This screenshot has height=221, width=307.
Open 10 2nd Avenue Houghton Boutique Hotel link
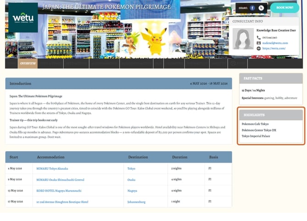pyautogui.click(x=62, y=202)
